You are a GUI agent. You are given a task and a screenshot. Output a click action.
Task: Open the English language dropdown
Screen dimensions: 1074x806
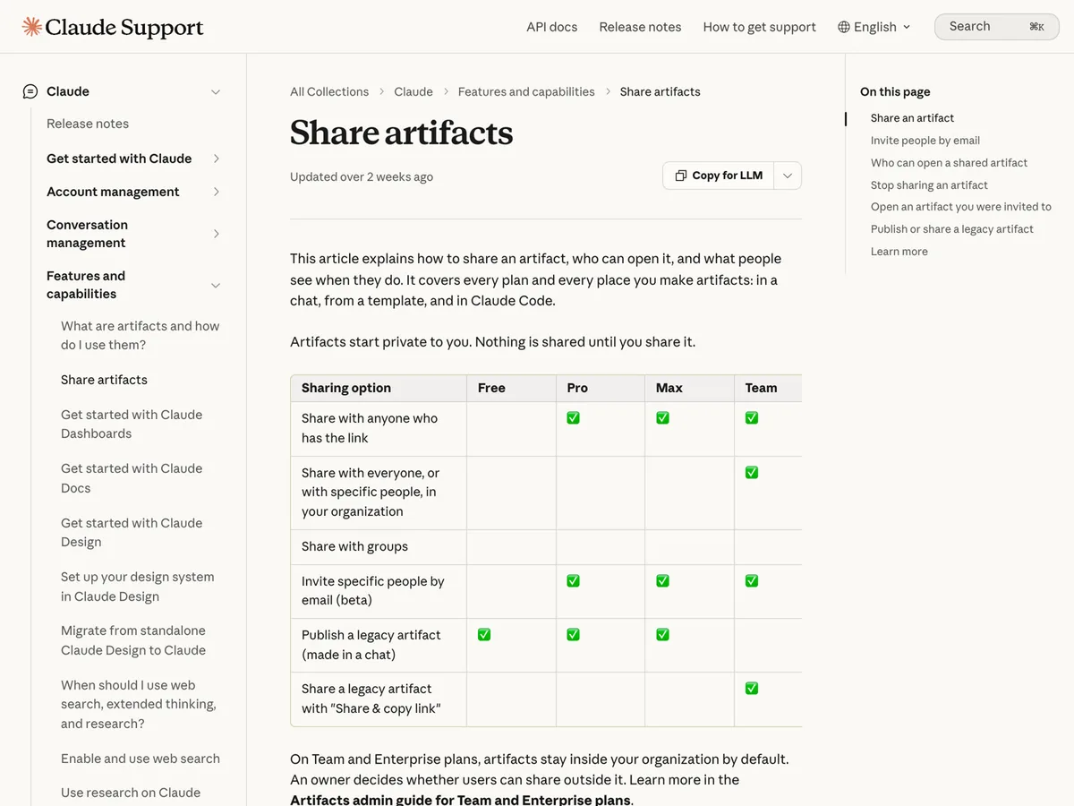pyautogui.click(x=874, y=27)
